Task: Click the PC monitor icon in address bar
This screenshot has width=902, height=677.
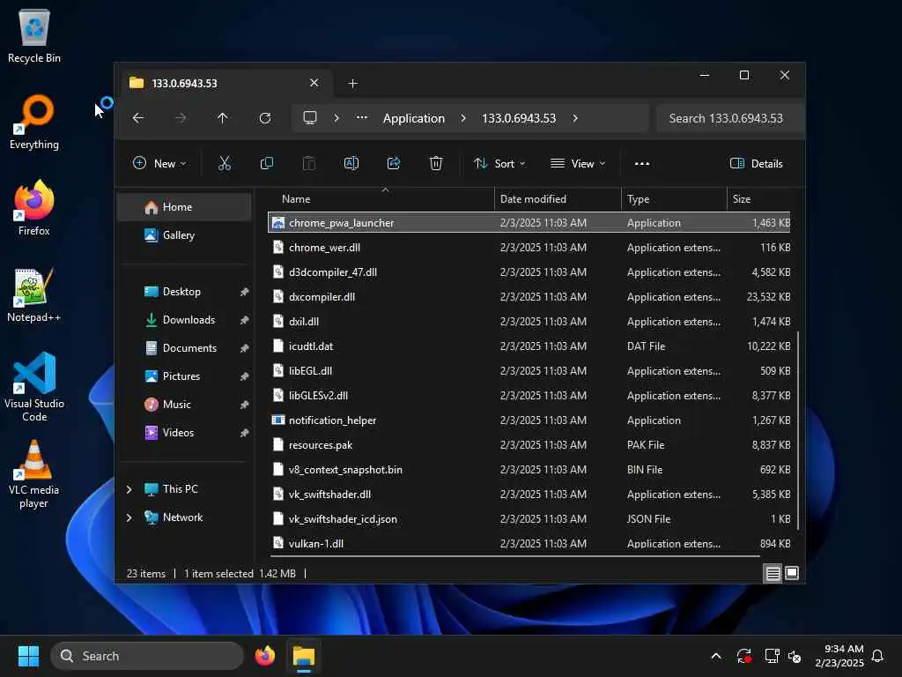Action: coord(310,118)
